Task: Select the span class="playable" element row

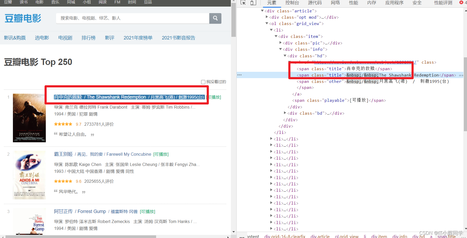Action: [339, 100]
